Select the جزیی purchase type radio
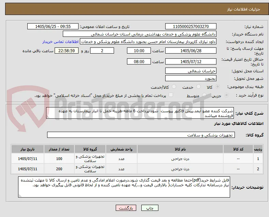Image resolution: width=269 pixels, height=217 pixels. click(x=226, y=95)
